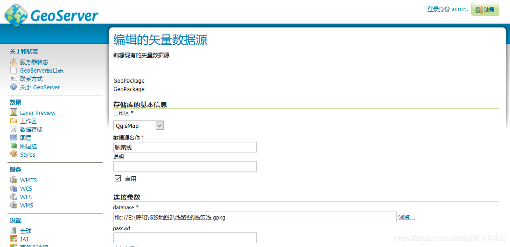Click the Styles palette icon
The height and width of the screenshot is (247, 510).
[14, 154]
